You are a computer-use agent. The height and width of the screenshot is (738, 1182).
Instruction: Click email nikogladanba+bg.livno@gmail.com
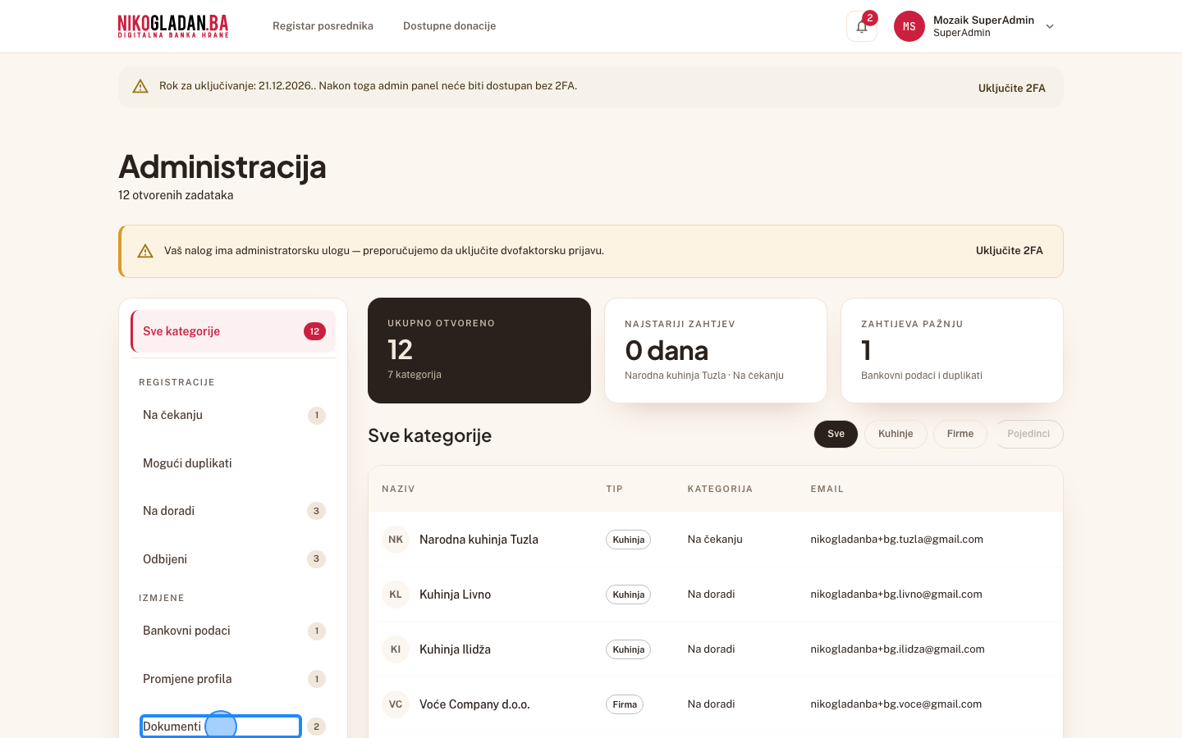(x=896, y=594)
